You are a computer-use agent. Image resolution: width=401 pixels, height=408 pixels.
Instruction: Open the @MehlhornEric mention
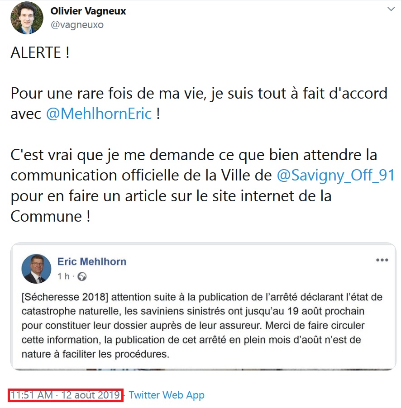(x=99, y=114)
